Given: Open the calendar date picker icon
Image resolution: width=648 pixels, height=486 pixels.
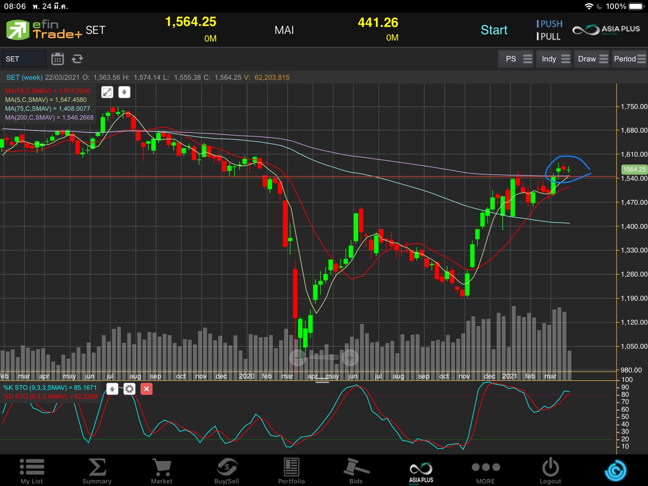Looking at the screenshot, I should pyautogui.click(x=57, y=59).
